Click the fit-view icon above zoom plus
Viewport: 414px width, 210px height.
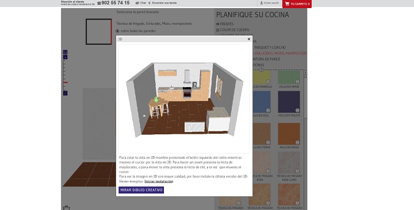click(x=65, y=52)
